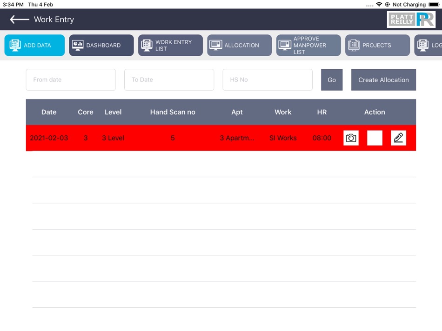
Task: Click the Hand Scan no column header
Action: click(173, 112)
